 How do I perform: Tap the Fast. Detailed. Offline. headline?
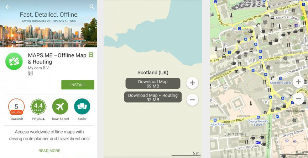coord(49,15)
